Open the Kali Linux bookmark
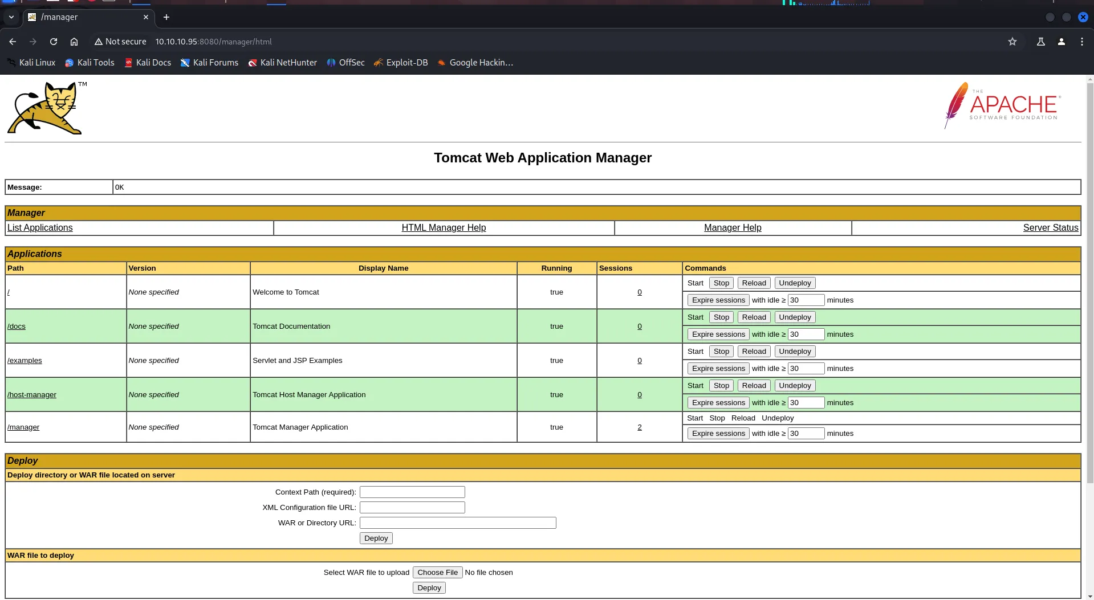This screenshot has height=600, width=1094. (31, 63)
